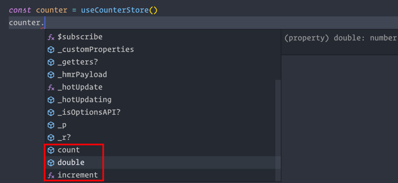
Task: Click the counter variable in the declaration
Action: [52, 10]
